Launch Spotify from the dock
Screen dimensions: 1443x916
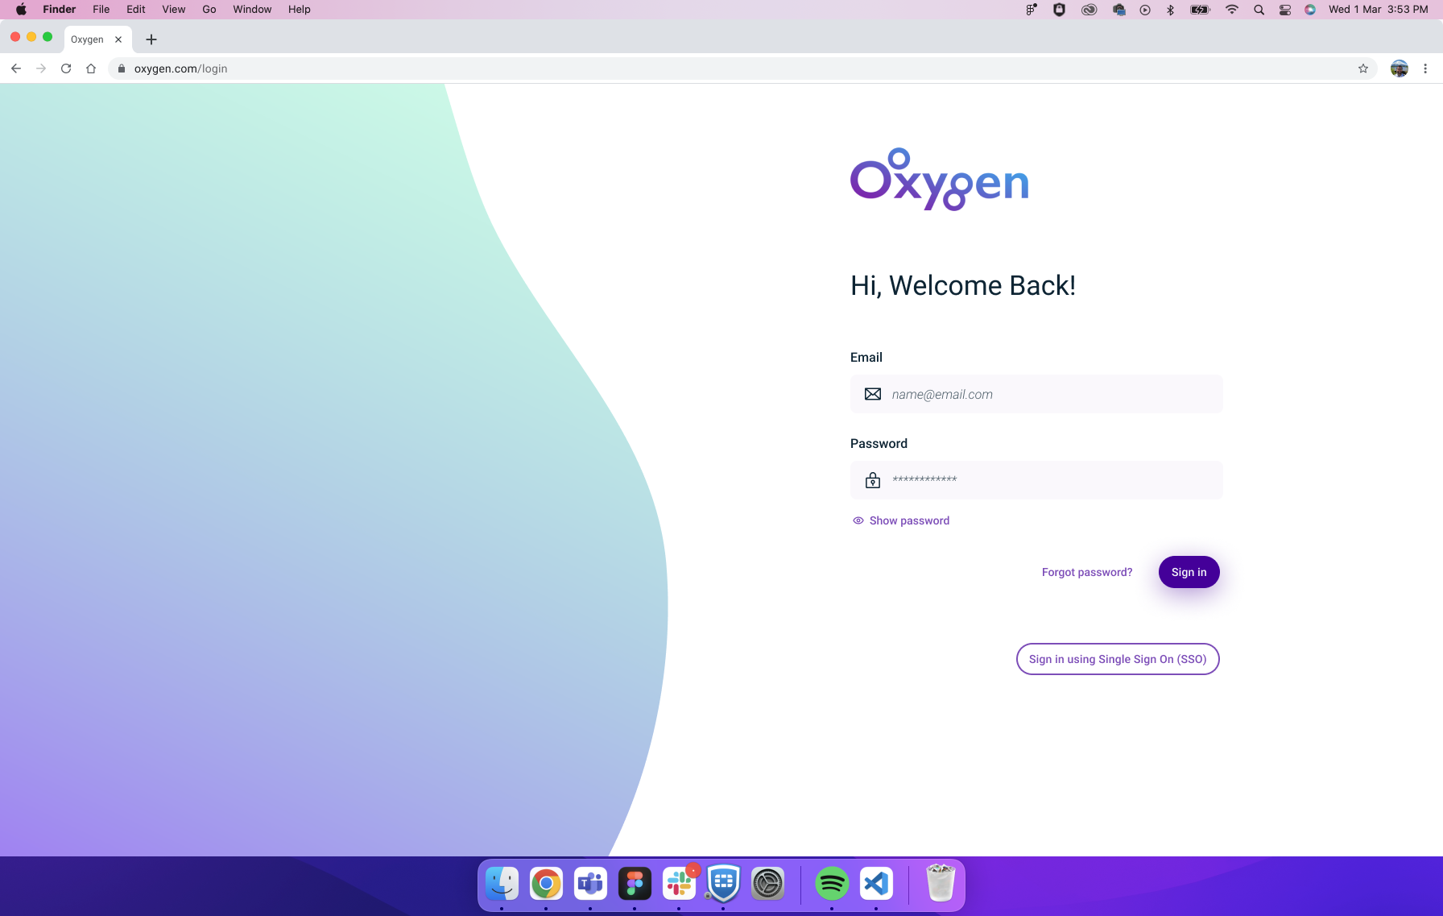pyautogui.click(x=832, y=884)
